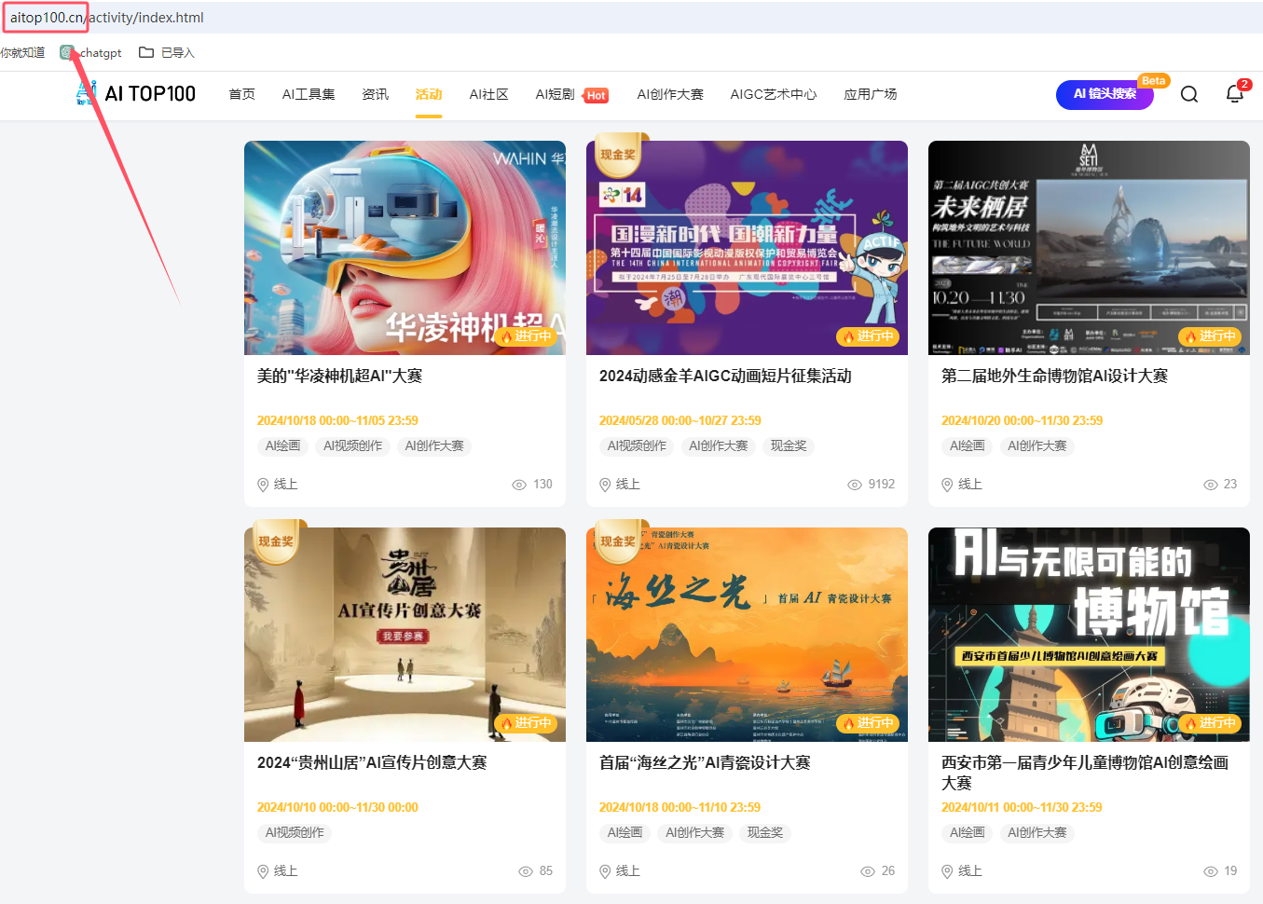The height and width of the screenshot is (904, 1263).
Task: Select AIGC艺术中心 in the top navigation
Action: [x=774, y=93]
